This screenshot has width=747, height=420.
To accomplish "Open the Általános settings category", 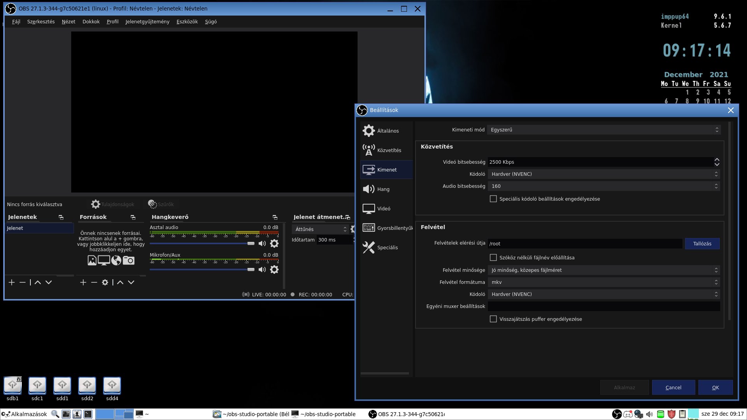I will (386, 131).
